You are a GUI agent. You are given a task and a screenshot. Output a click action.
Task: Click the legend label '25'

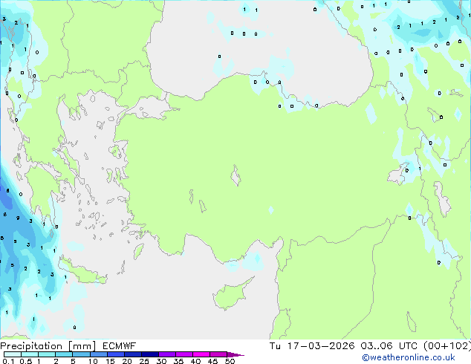[144, 361]
